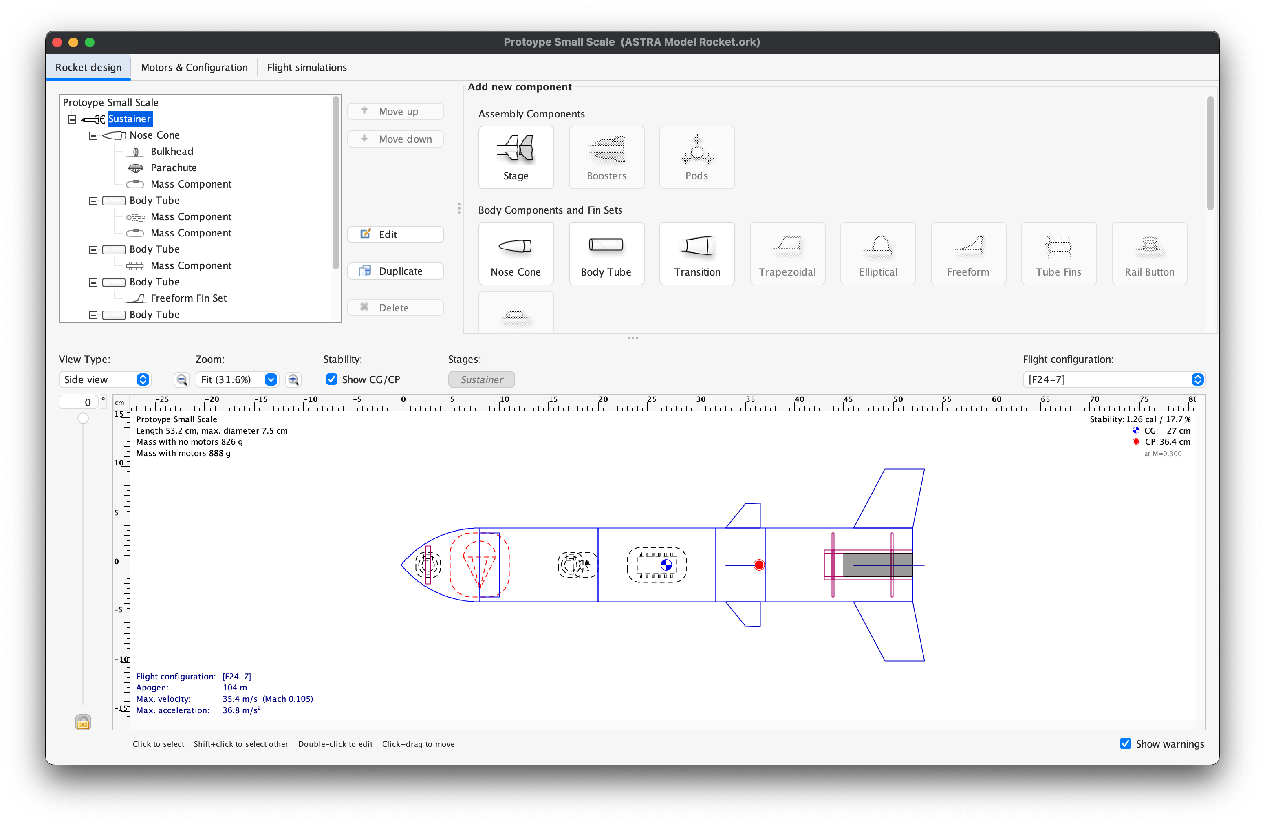The image size is (1265, 825).
Task: Click the rotation angle slider handle
Action: click(x=83, y=418)
